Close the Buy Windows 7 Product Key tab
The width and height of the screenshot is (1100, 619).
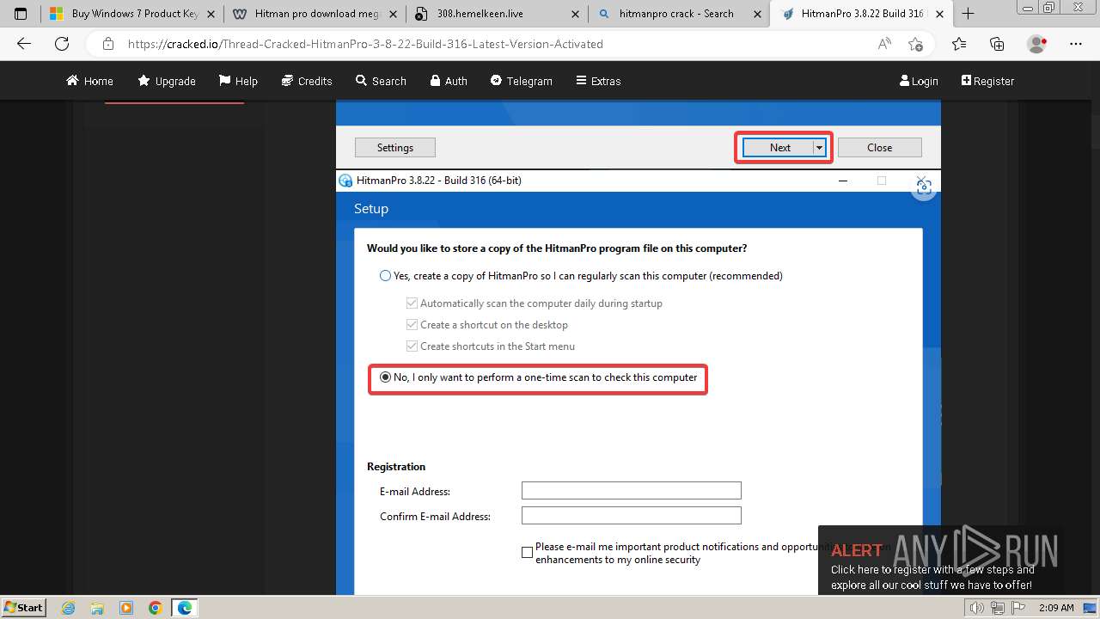[x=211, y=14]
